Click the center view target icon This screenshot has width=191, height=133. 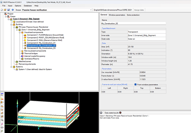[x=2, y=116]
